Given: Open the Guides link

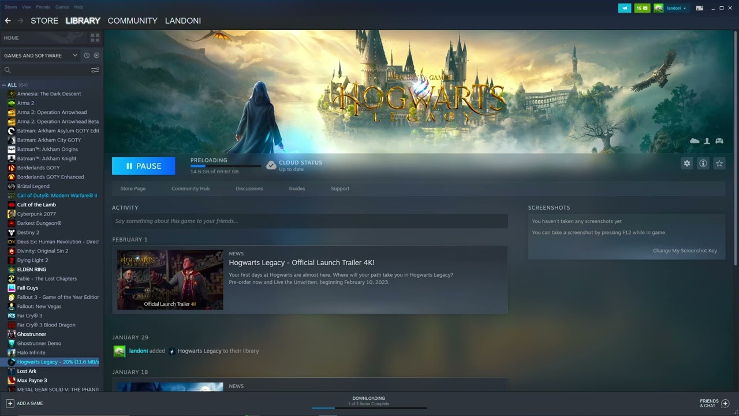Looking at the screenshot, I should [297, 188].
